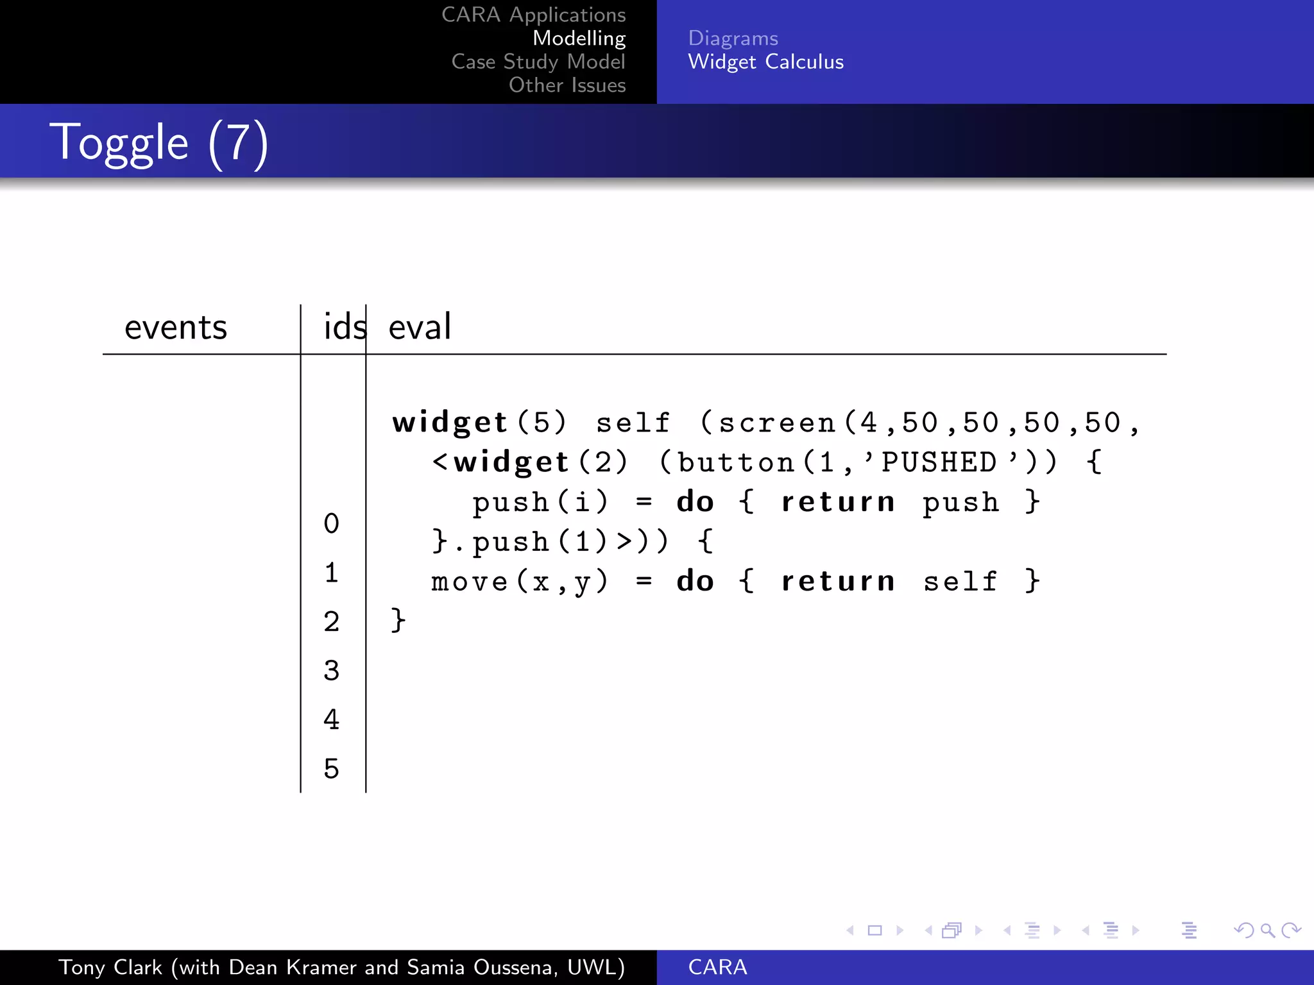Go to the previous slide arrow
Screen dimensions: 1314x985
click(x=850, y=930)
